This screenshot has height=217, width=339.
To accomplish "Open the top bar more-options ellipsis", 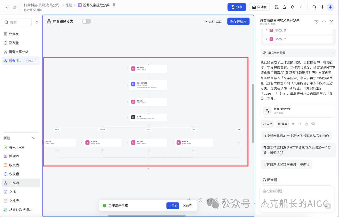I will 300,7.
